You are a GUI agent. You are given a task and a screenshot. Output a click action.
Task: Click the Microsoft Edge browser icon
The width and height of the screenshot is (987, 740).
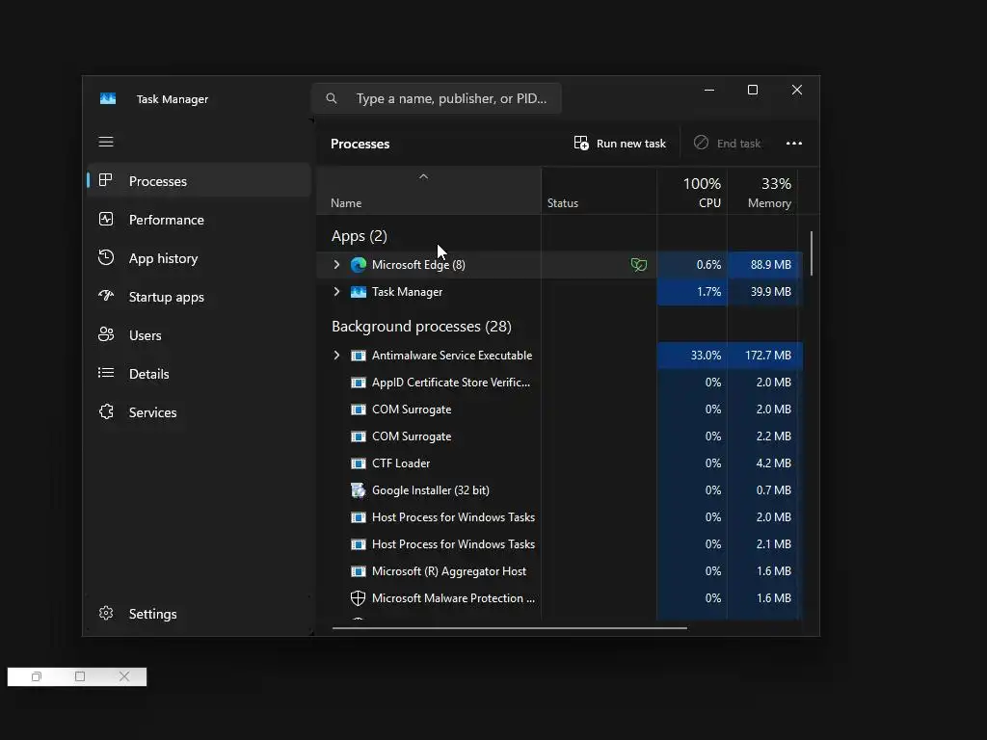point(359,265)
